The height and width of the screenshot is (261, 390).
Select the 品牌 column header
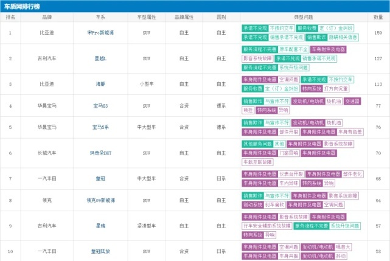(x=47, y=17)
